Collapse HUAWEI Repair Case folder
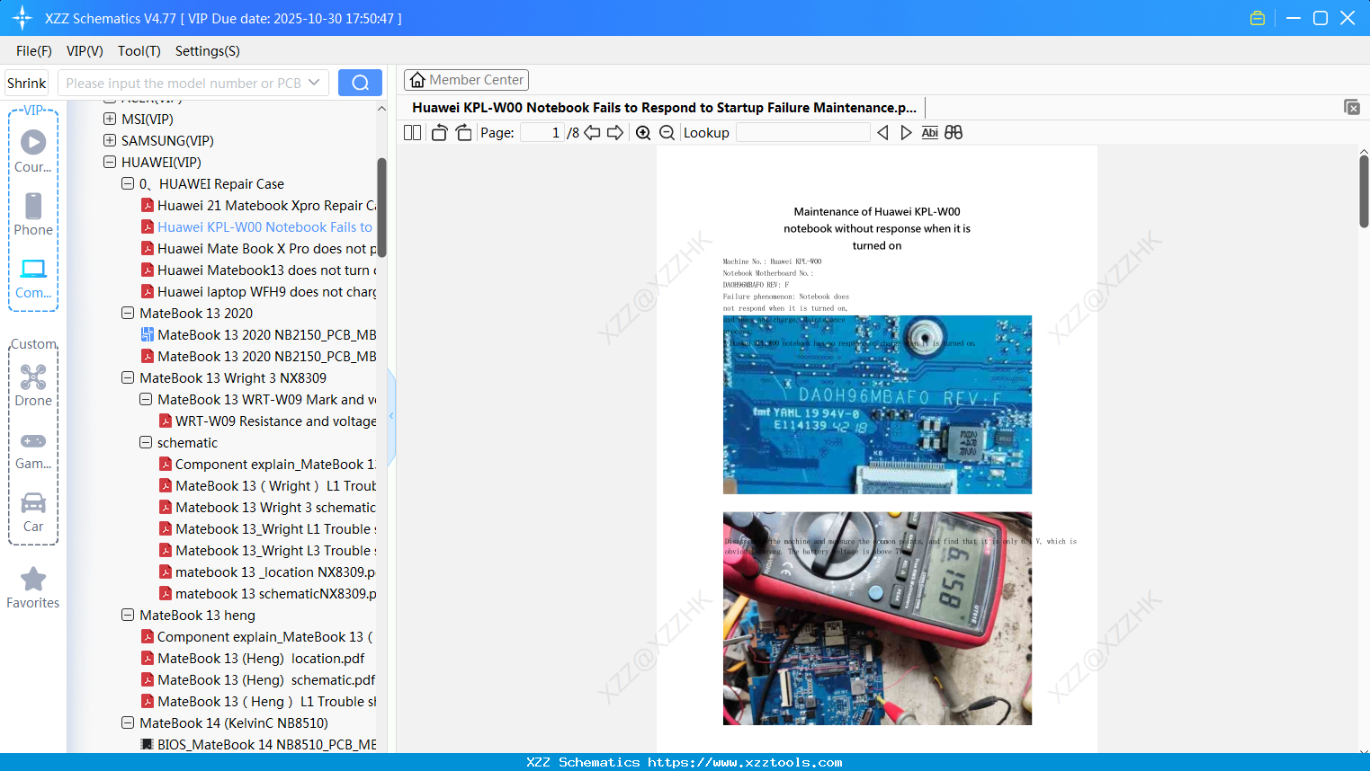This screenshot has width=1370, height=771. point(128,183)
